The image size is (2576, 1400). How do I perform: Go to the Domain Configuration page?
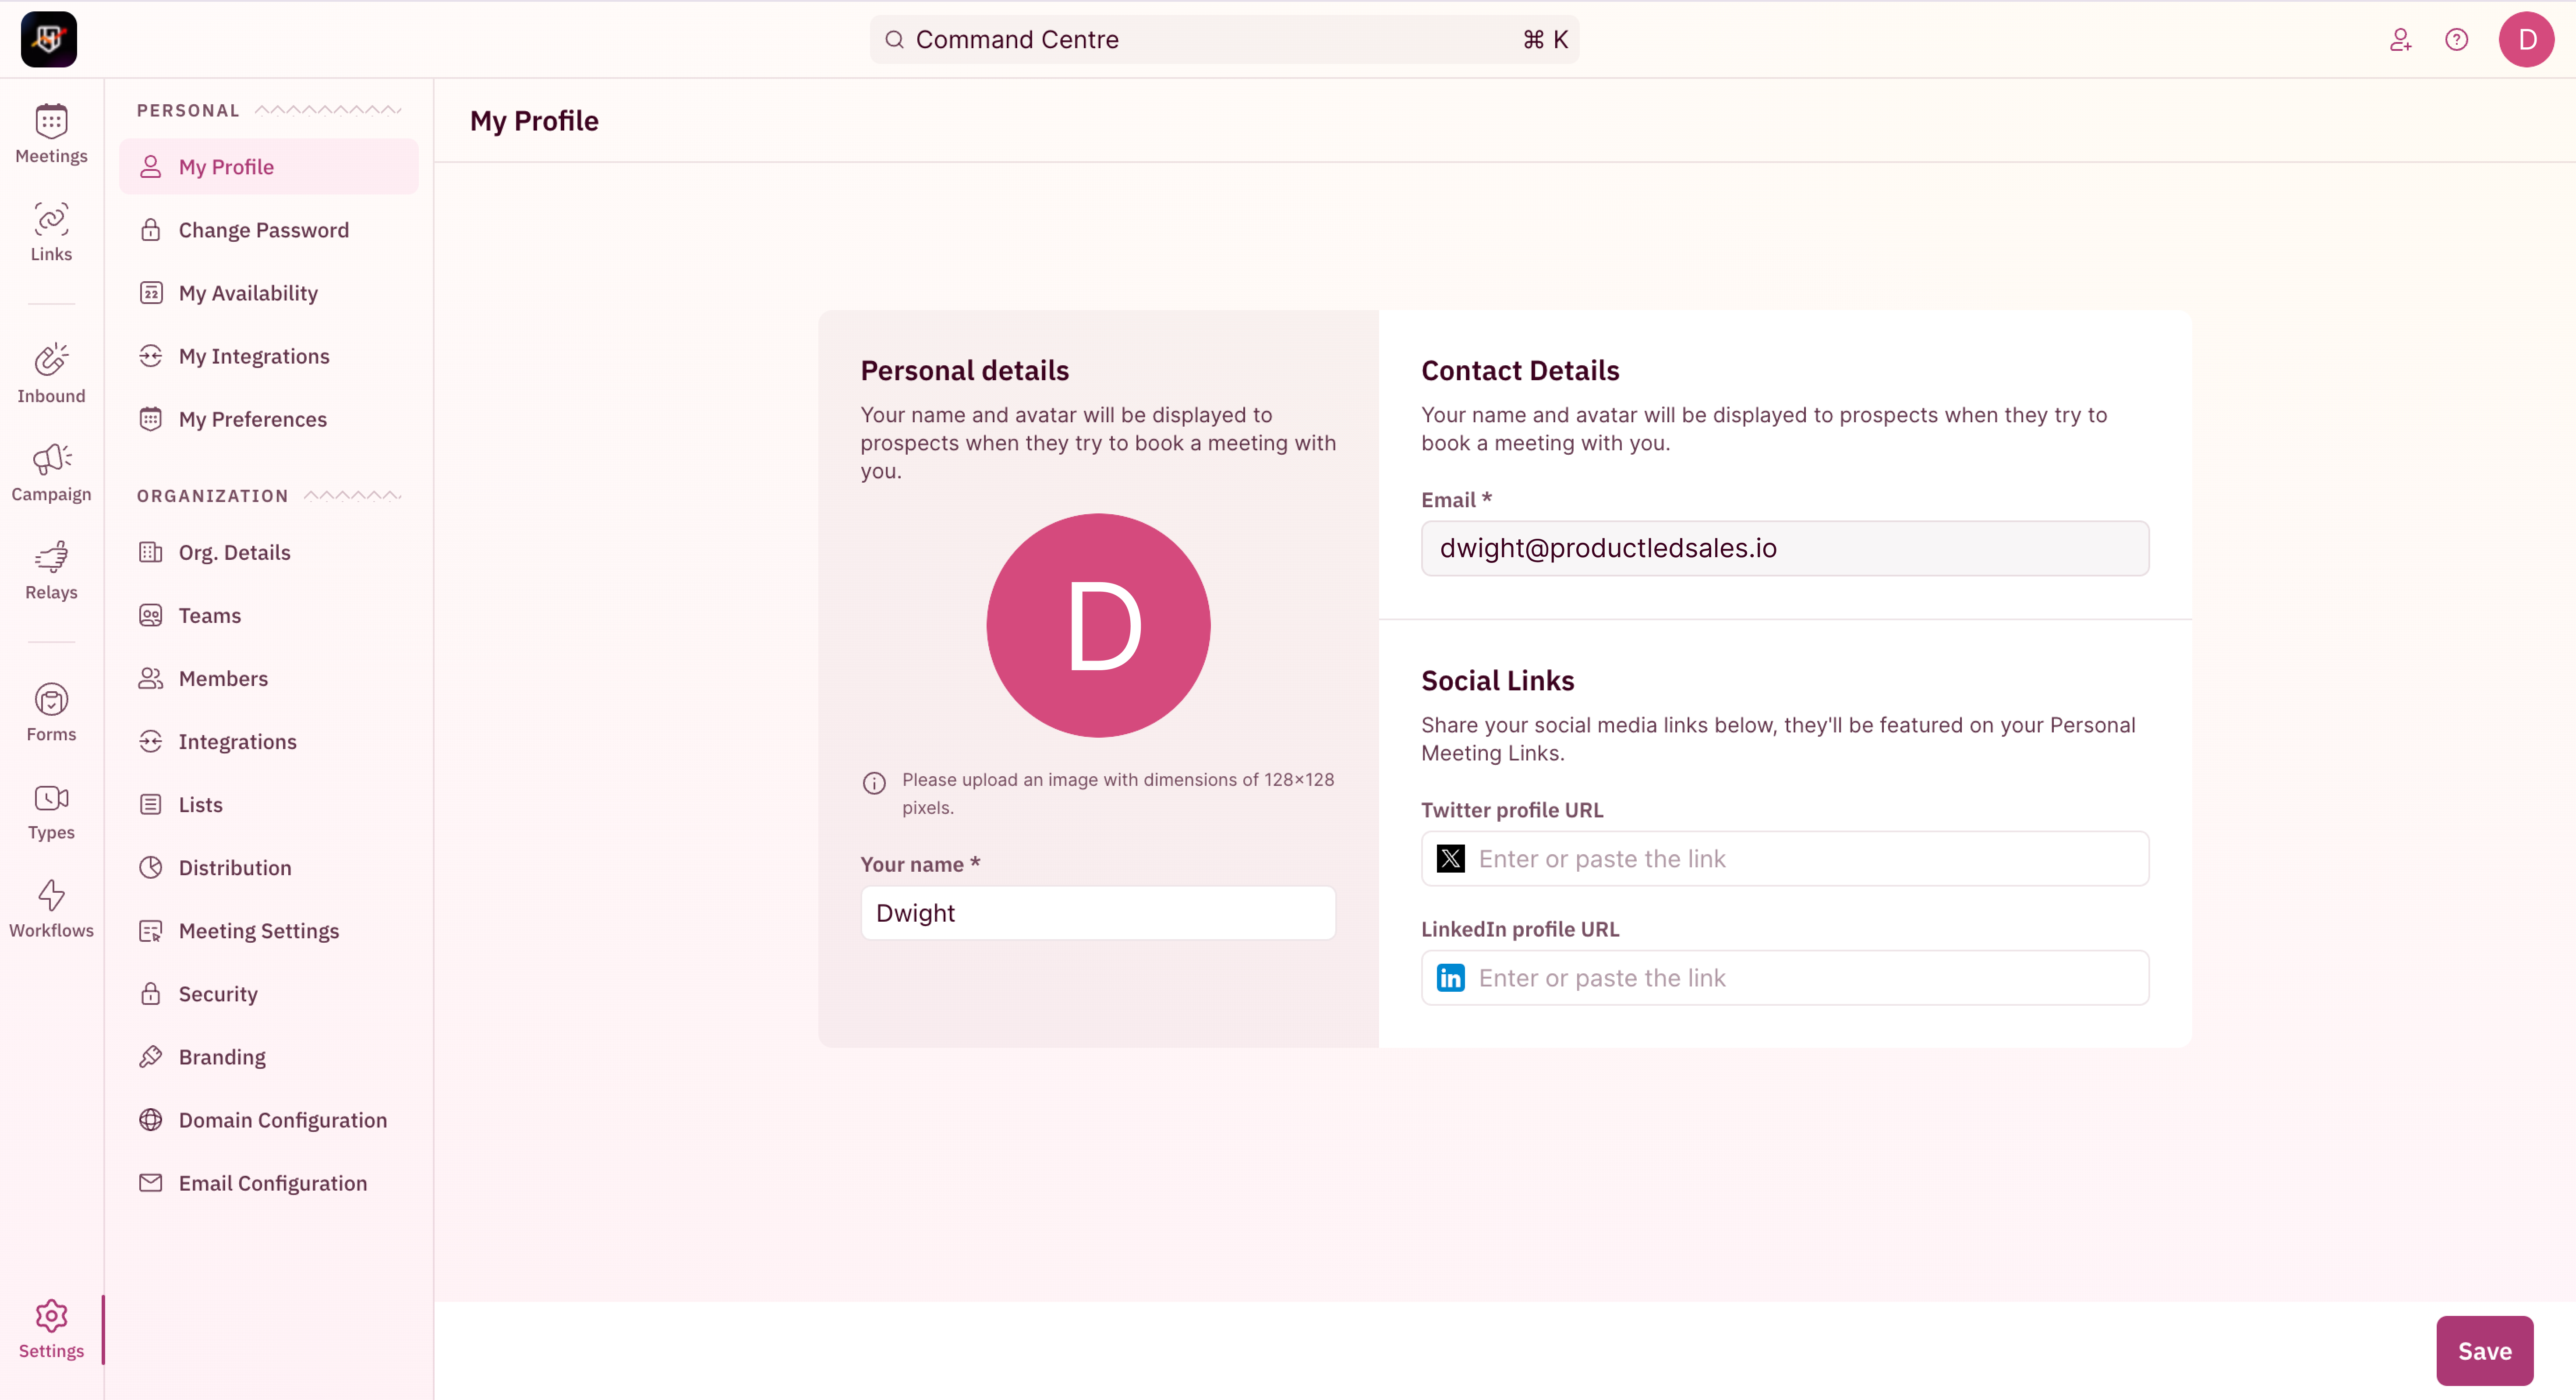click(x=282, y=1120)
